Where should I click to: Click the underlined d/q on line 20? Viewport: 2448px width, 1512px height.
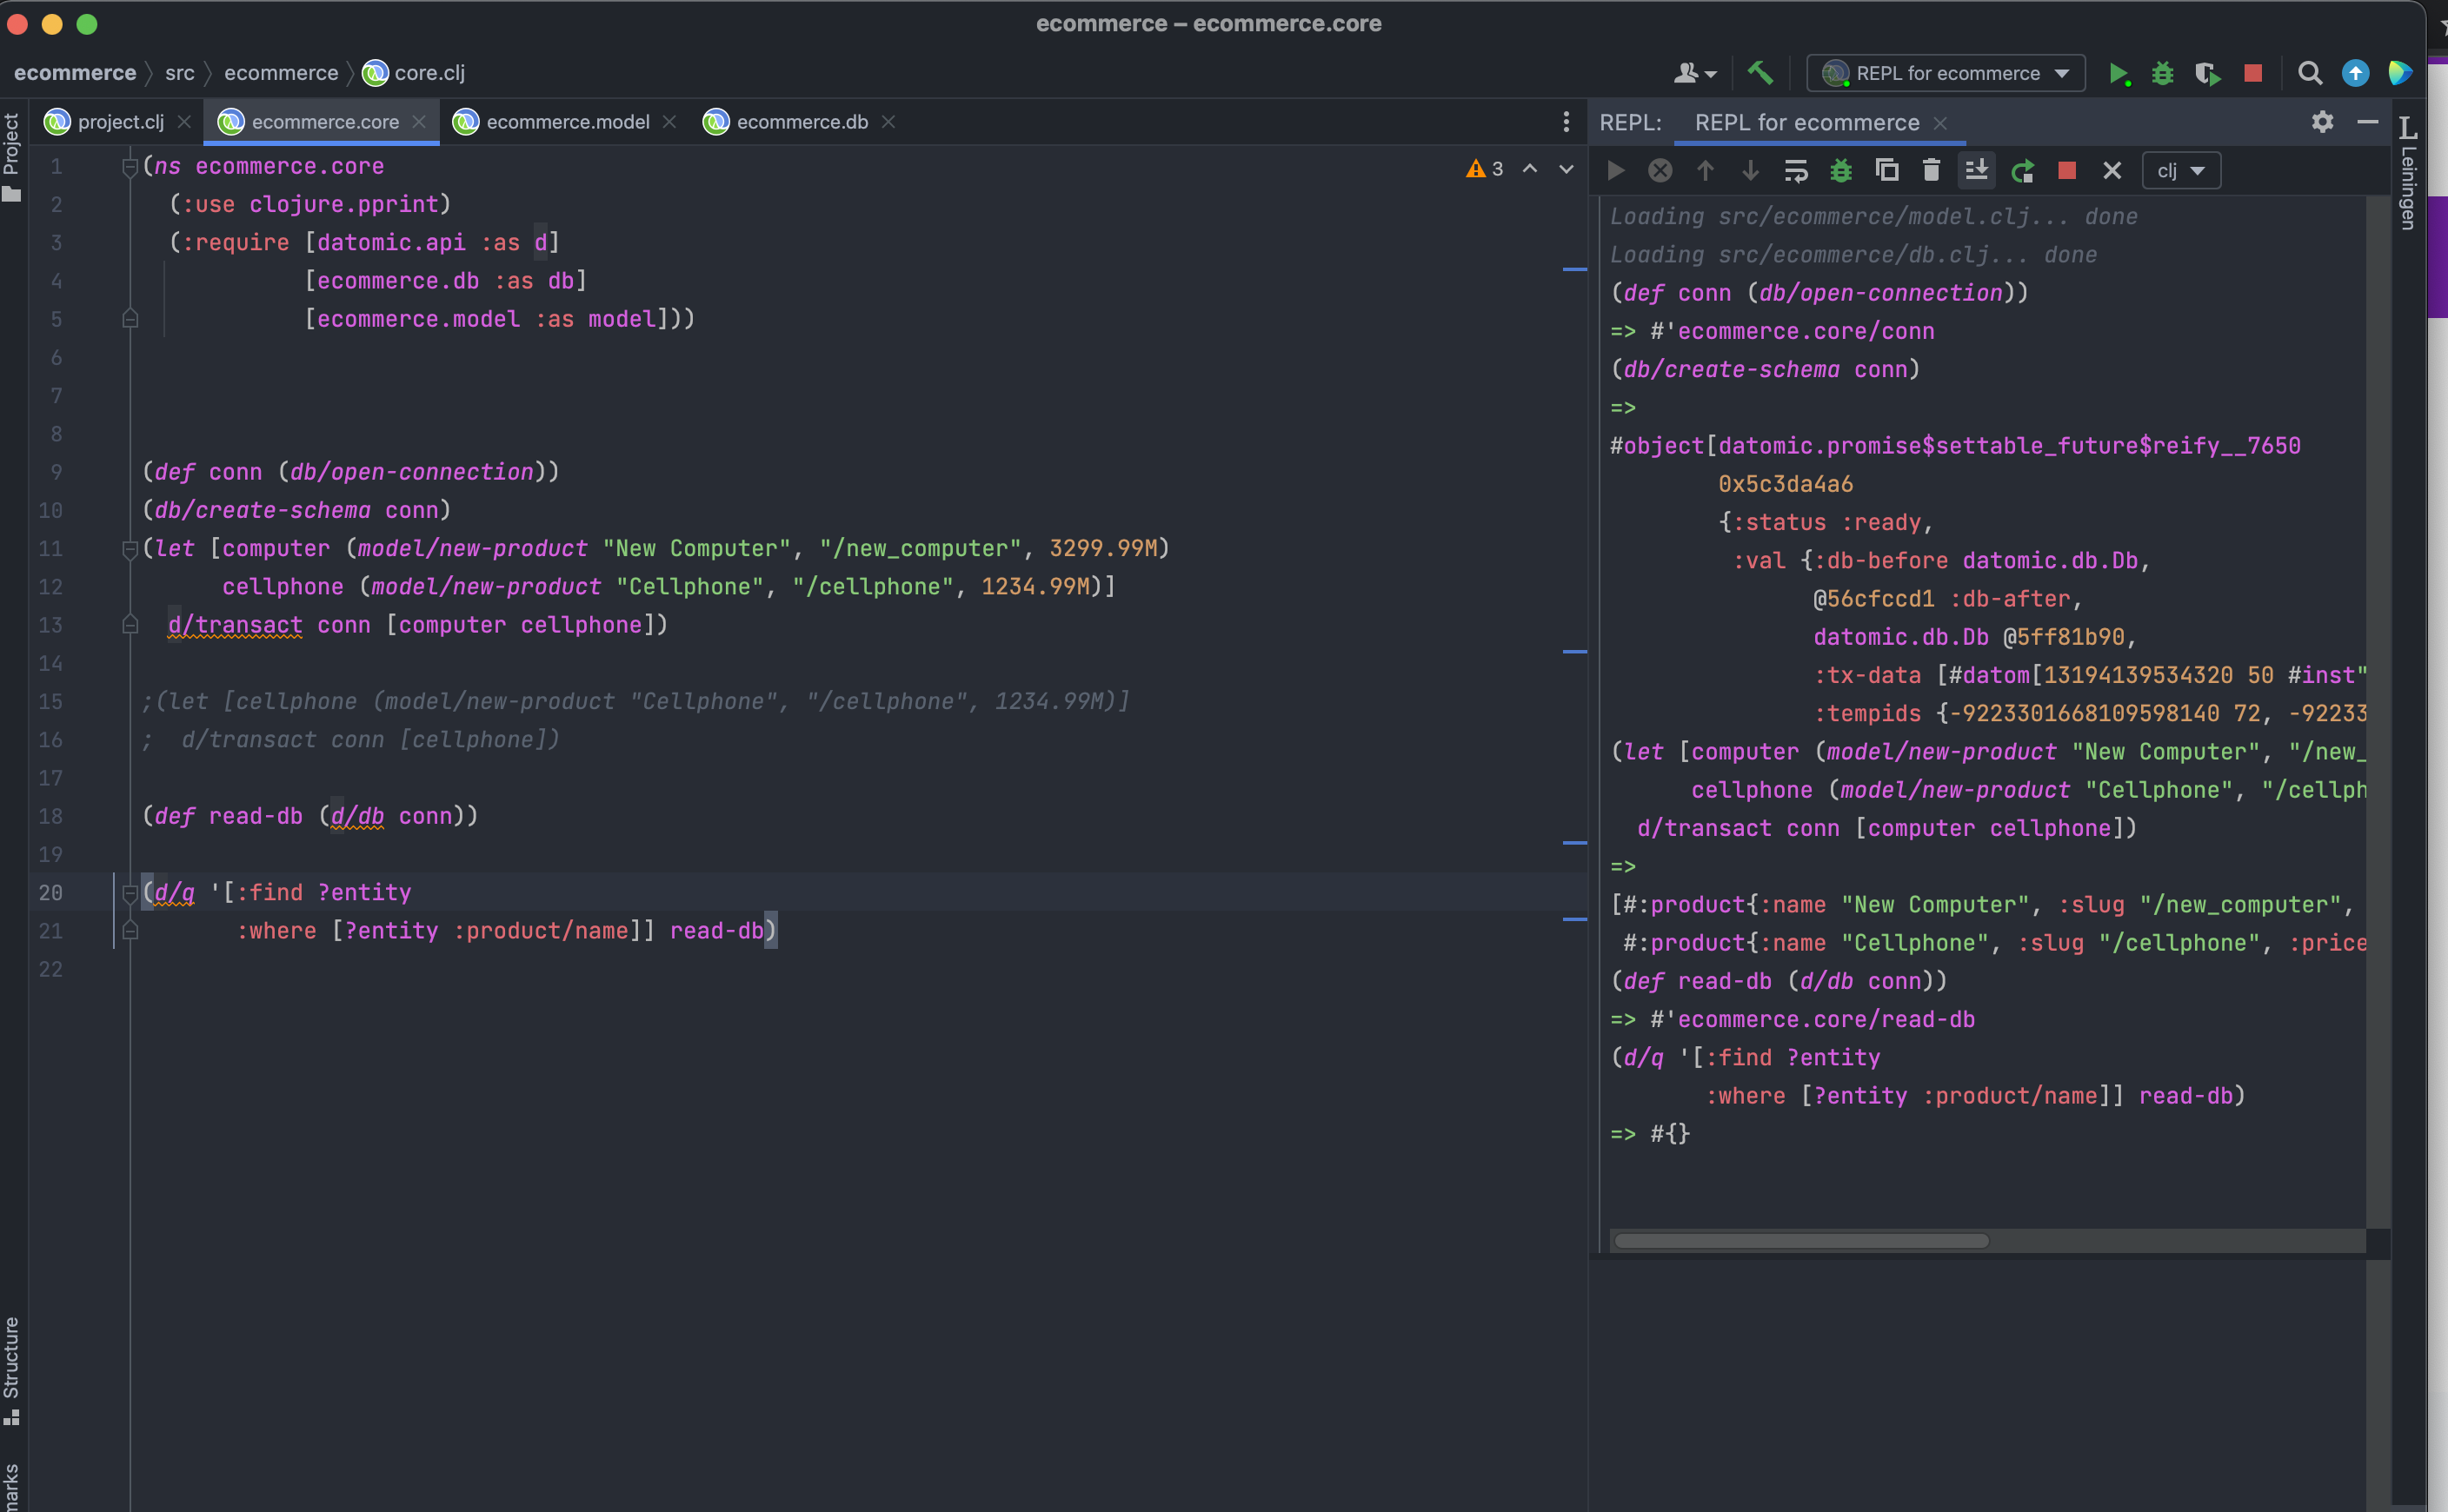[x=174, y=893]
